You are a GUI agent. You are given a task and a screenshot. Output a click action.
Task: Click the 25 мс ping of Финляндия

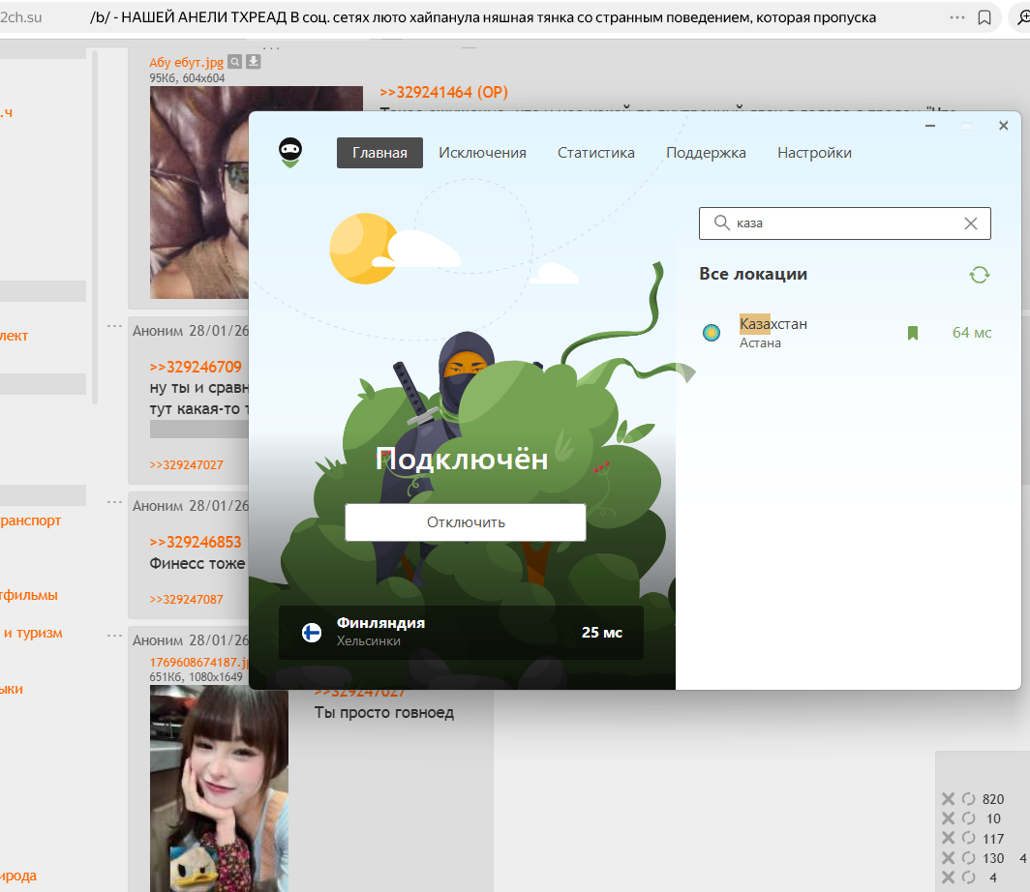pos(602,633)
